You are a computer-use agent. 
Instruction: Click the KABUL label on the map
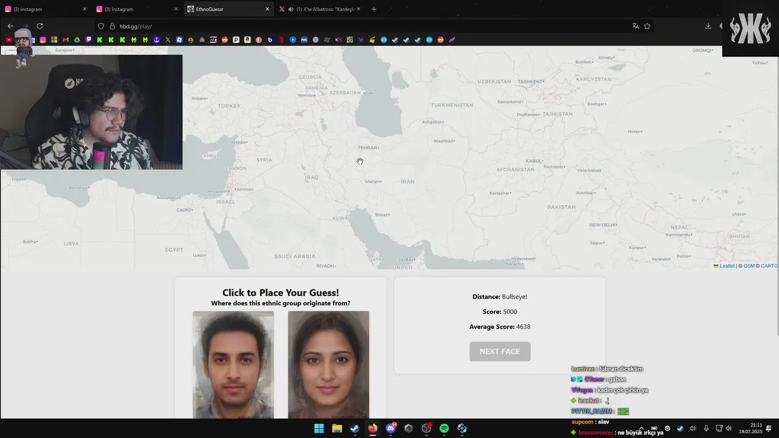click(x=534, y=161)
